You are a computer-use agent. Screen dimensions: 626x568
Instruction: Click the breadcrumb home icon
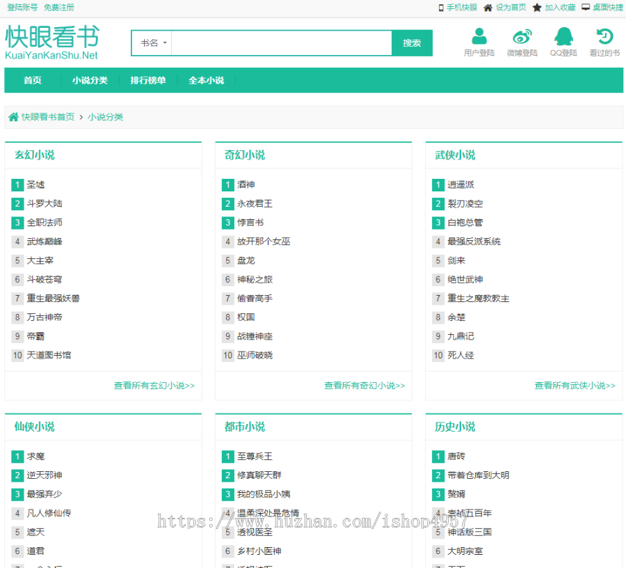tap(14, 117)
